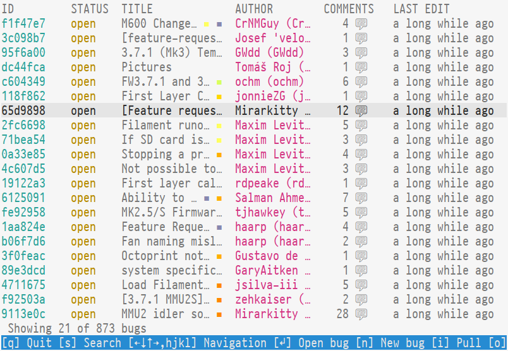The height and width of the screenshot is (351, 508).
Task: Click the comment bubble icon on row 6125091
Action: [x=361, y=198]
